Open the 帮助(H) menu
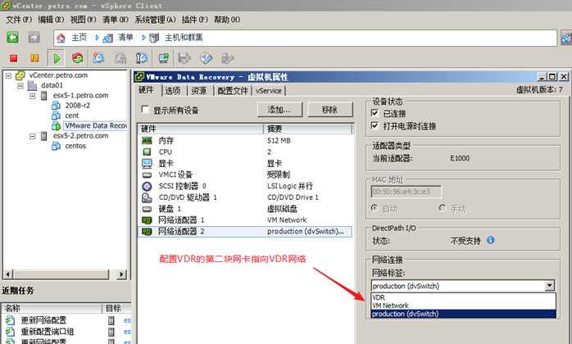 click(226, 20)
